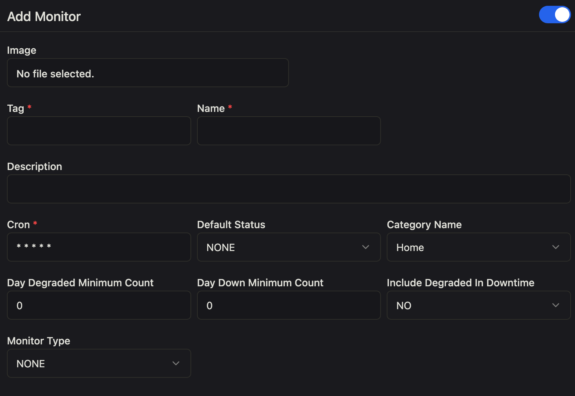Click chevron icon in Include Degraded dropdown
This screenshot has height=396, width=575.
(x=555, y=305)
